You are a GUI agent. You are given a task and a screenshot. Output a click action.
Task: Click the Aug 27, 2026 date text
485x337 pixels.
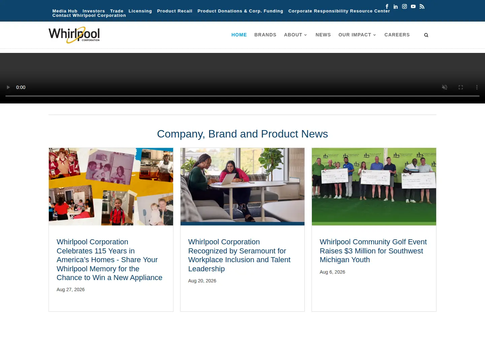[71, 289]
